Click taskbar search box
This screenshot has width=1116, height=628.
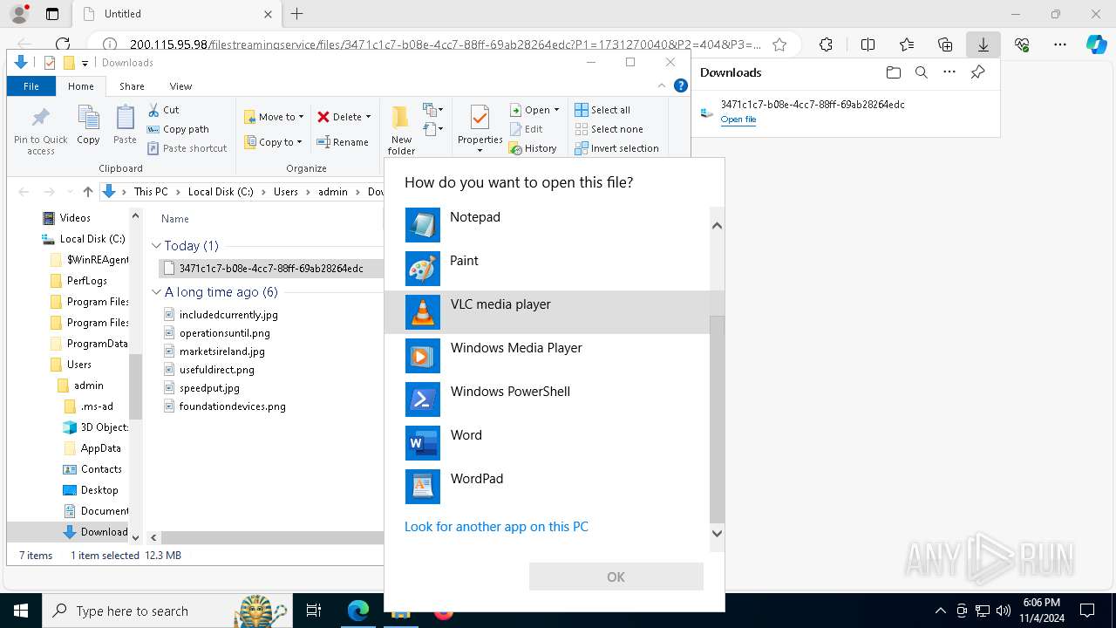click(x=168, y=611)
